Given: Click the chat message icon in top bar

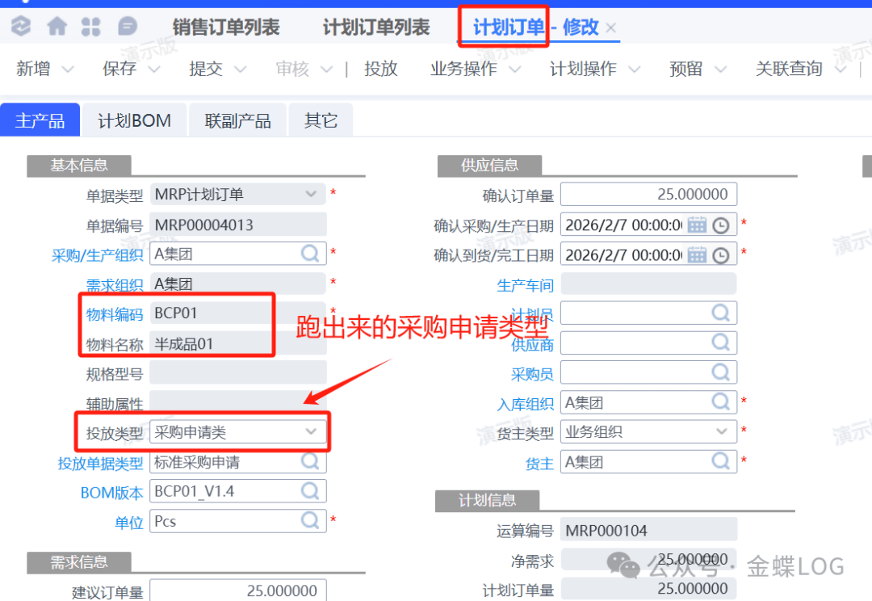Looking at the screenshot, I should pyautogui.click(x=128, y=27).
